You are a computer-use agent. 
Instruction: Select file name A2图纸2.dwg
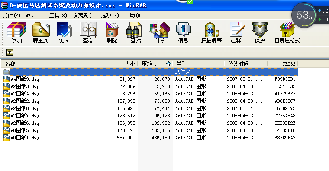click(25, 101)
